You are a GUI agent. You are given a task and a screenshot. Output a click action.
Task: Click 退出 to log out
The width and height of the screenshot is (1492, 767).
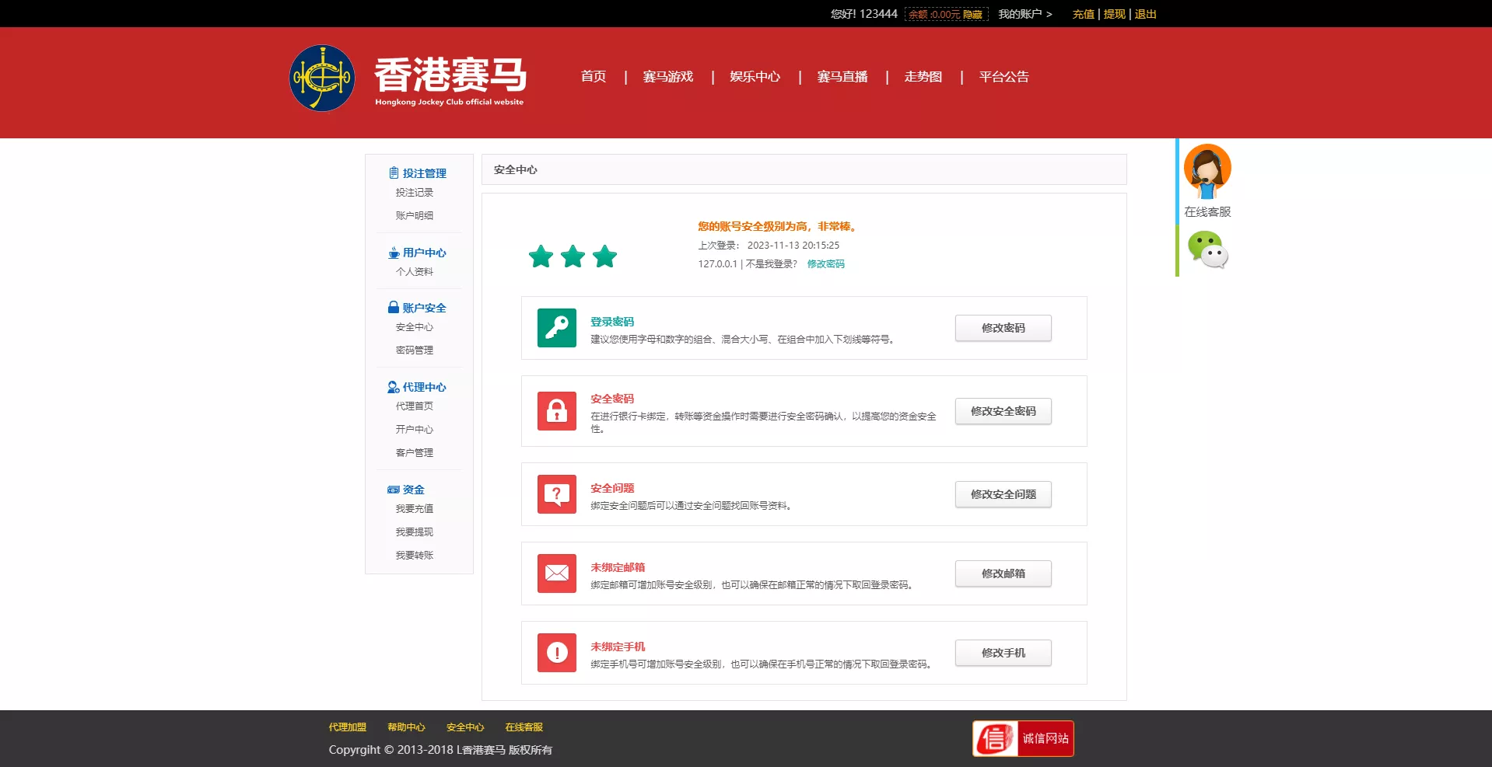click(1143, 14)
